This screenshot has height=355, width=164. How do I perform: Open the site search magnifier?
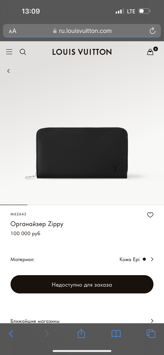[23, 52]
